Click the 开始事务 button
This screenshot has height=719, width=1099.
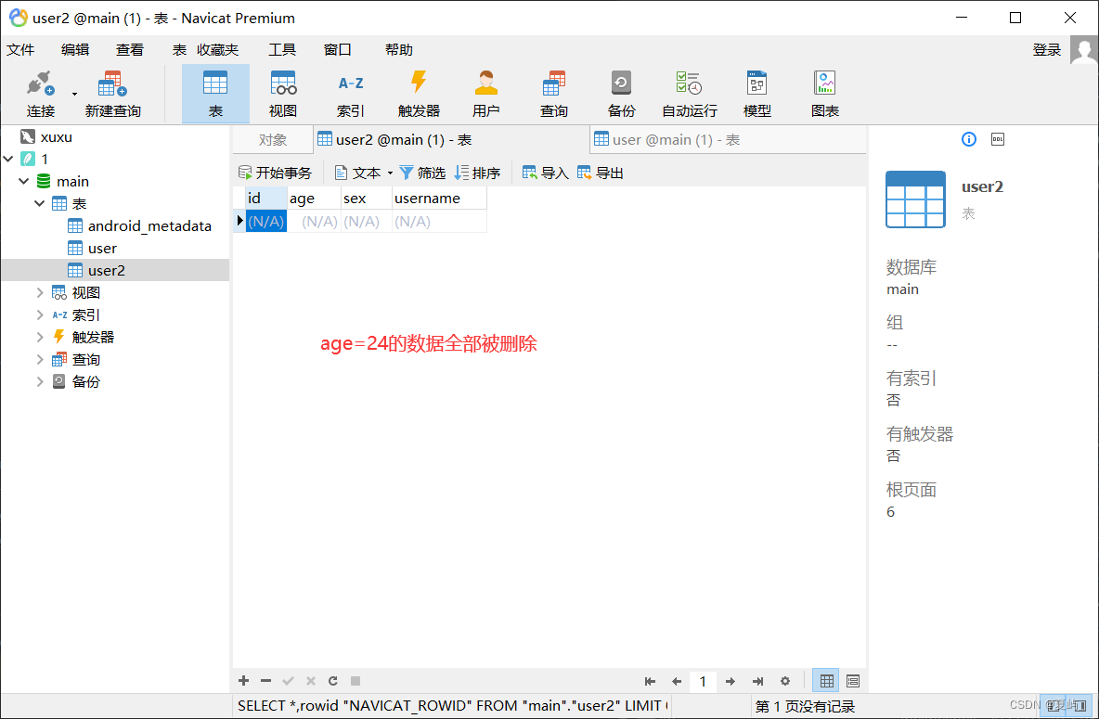click(275, 172)
